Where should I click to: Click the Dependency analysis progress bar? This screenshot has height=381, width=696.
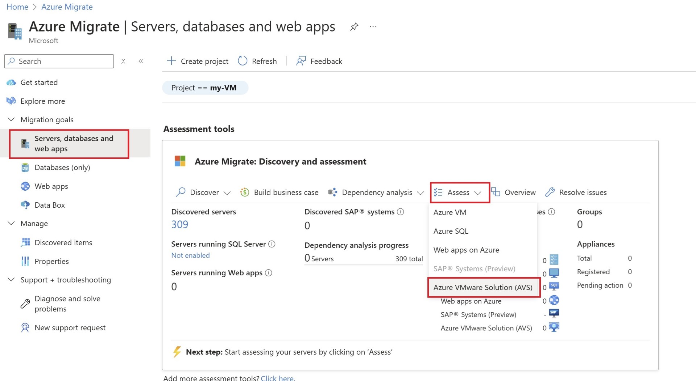364,265
